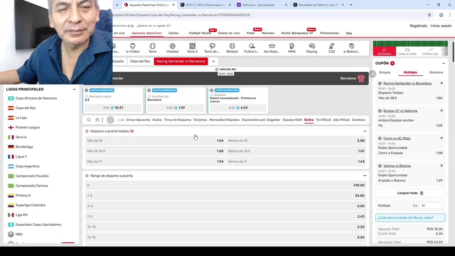
Task: Remove Verona vs Bolonia from coupon
Action: pos(441,165)
